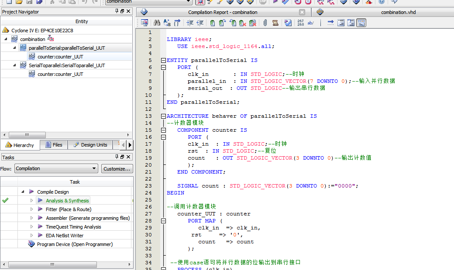Collapse parallelToSerial_UUT tree node
The height and width of the screenshot is (270, 454).
coord(14,48)
